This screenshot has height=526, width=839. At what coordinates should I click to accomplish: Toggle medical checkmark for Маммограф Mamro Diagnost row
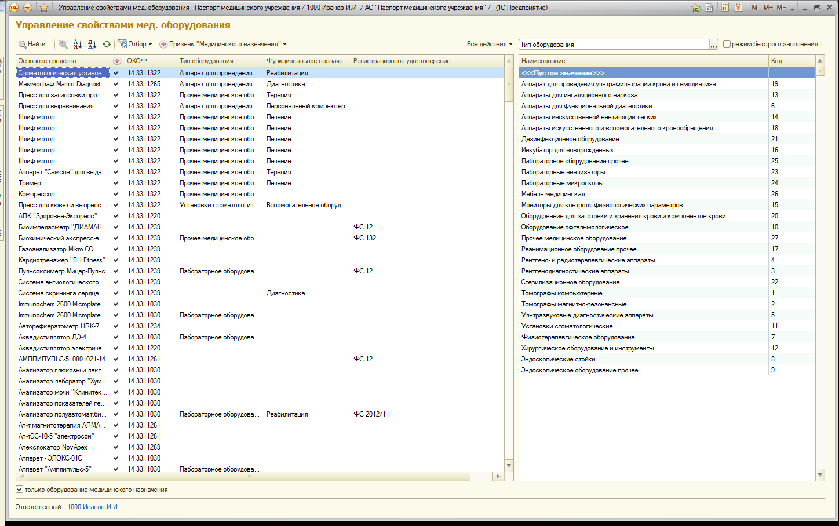point(116,84)
